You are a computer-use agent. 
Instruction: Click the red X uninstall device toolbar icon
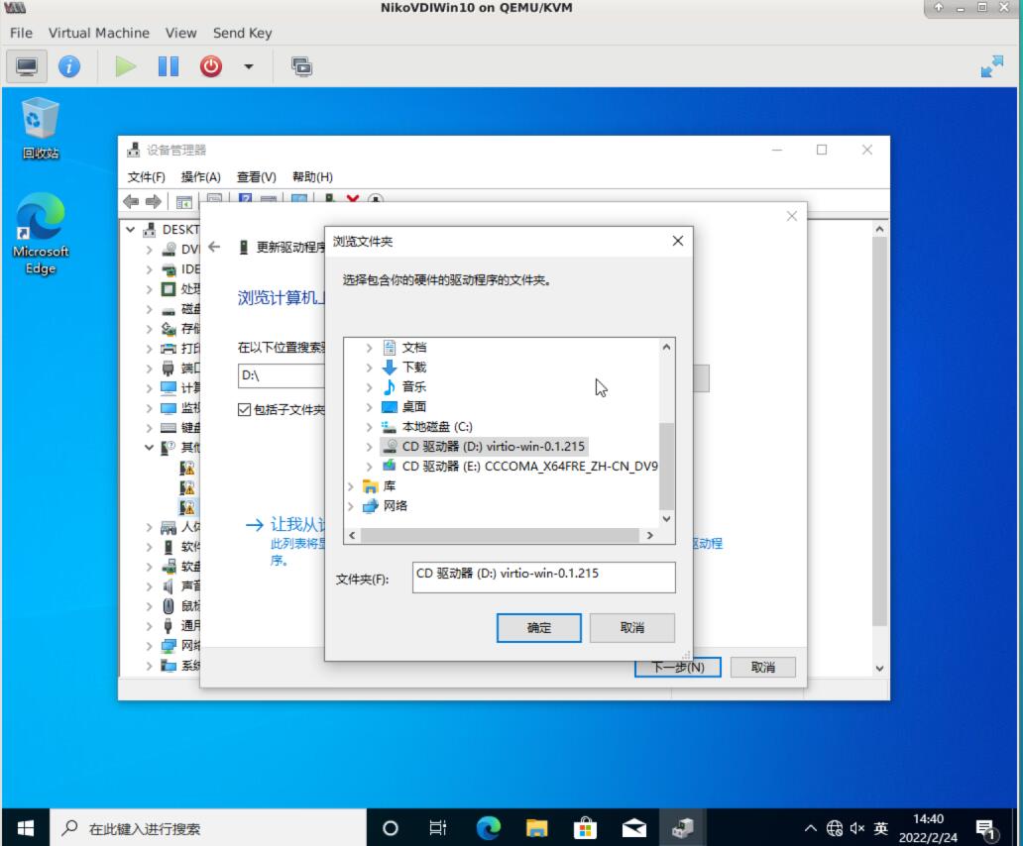coord(352,199)
